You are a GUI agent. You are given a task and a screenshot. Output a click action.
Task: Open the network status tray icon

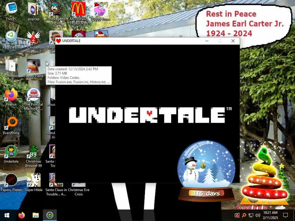(x=251, y=215)
